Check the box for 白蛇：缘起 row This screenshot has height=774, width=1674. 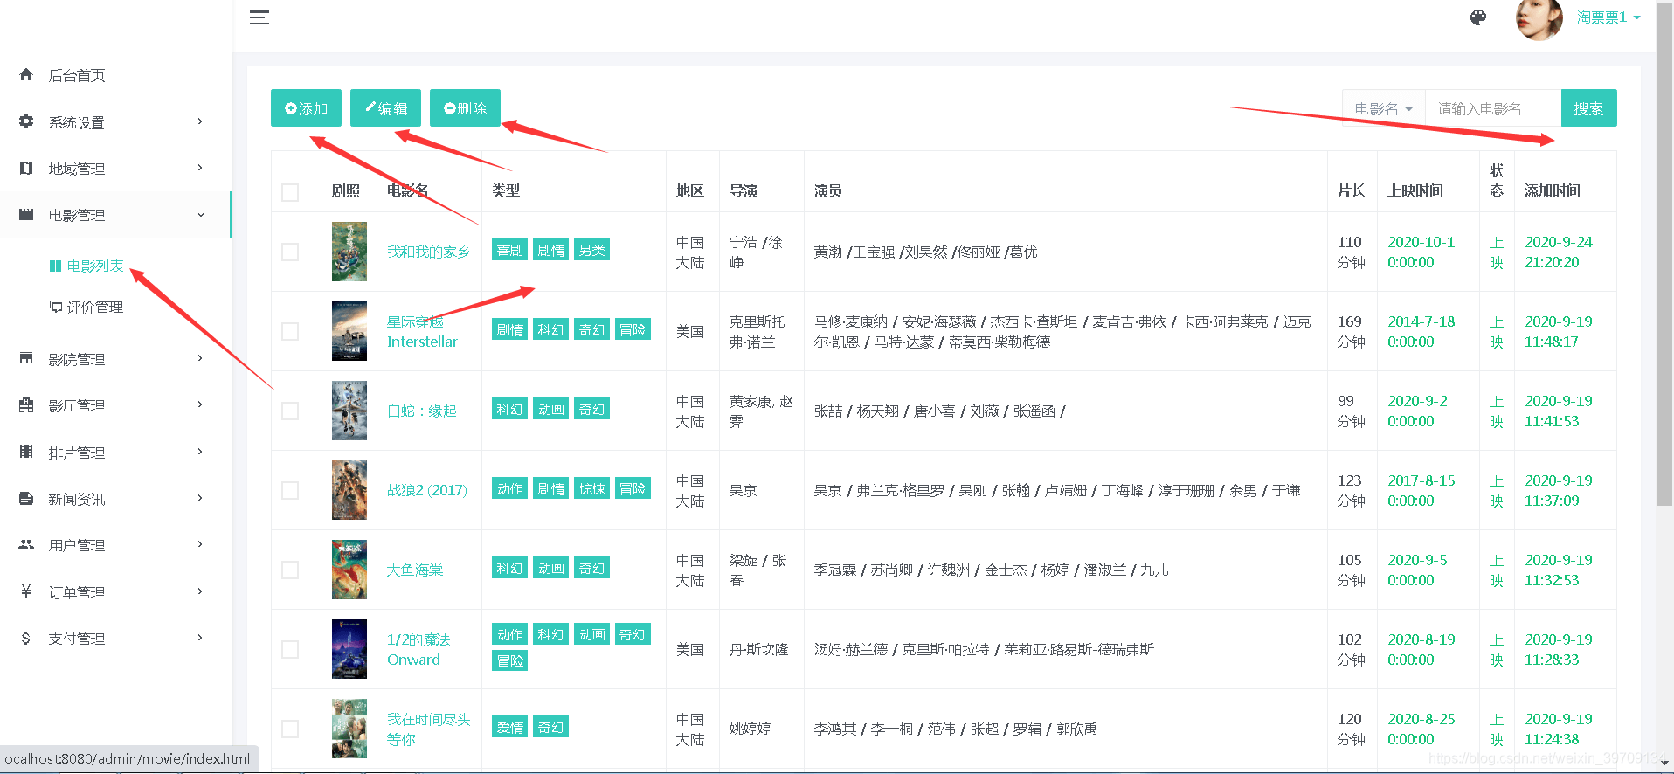point(290,411)
